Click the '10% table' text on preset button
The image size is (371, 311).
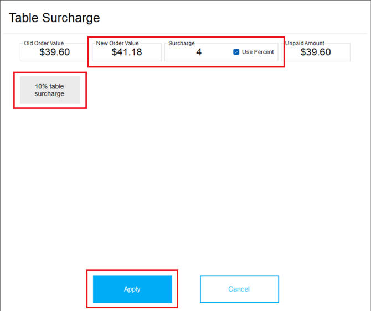pyautogui.click(x=49, y=86)
